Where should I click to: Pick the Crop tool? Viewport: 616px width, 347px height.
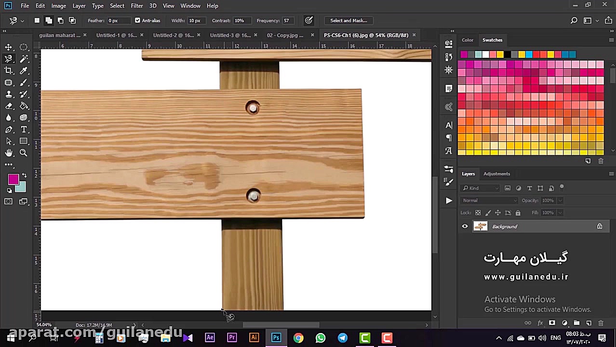coord(9,71)
